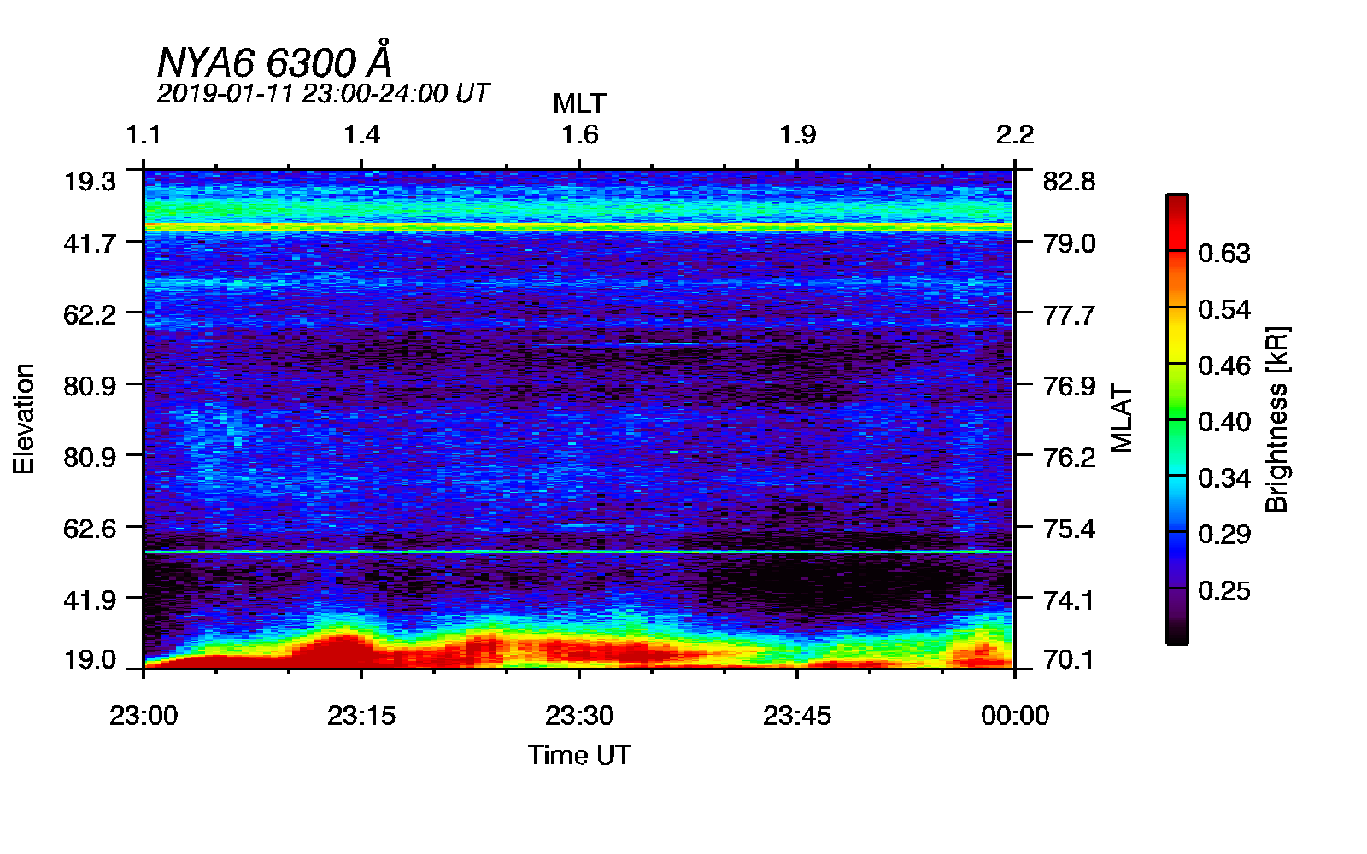Viewport: 1367px width, 854px height.
Task: Select the MLAT tick label "82.8"
Action: (x=1069, y=181)
